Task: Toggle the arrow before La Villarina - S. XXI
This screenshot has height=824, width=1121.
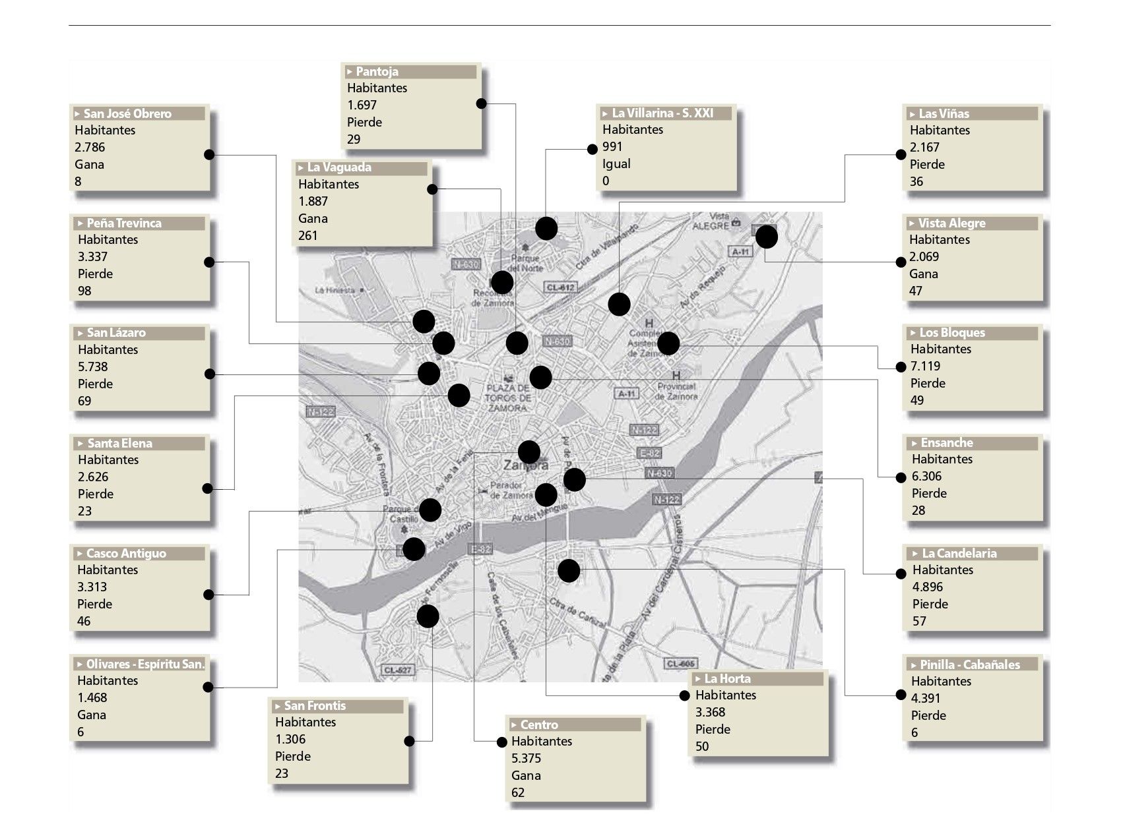Action: coord(605,113)
